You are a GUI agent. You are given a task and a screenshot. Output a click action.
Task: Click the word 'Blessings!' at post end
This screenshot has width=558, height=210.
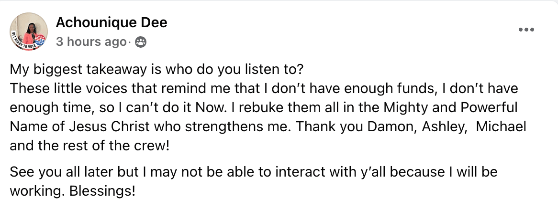(102, 191)
